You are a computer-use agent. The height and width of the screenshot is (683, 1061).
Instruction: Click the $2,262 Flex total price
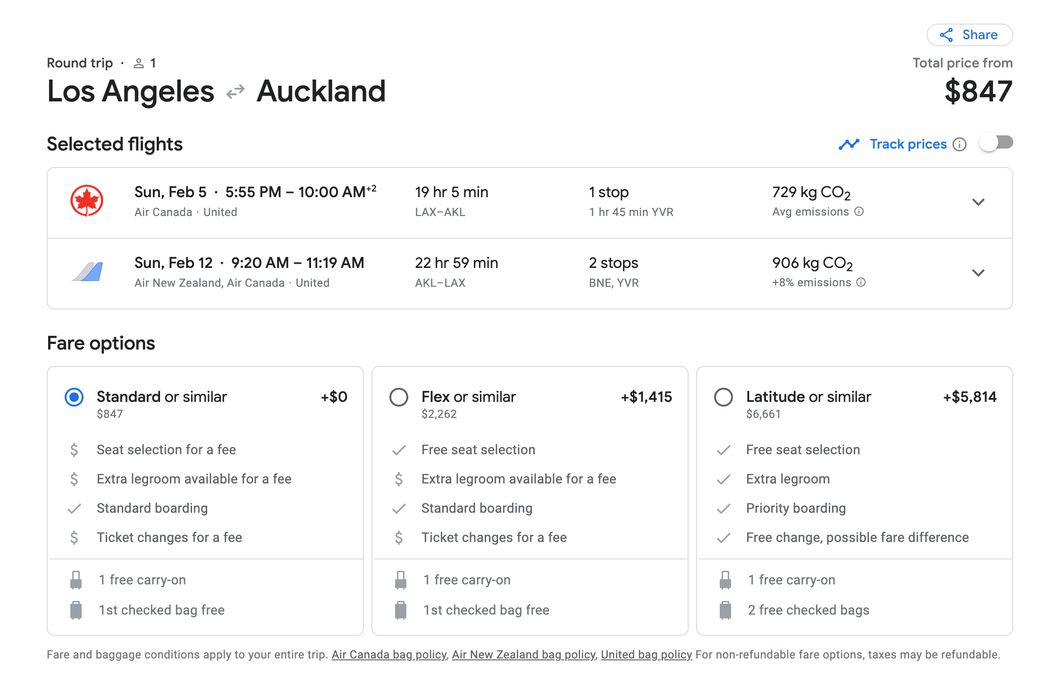439,414
